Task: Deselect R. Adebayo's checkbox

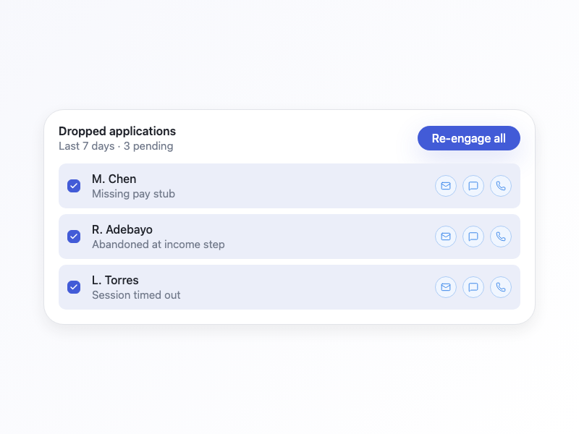Action: (74, 237)
